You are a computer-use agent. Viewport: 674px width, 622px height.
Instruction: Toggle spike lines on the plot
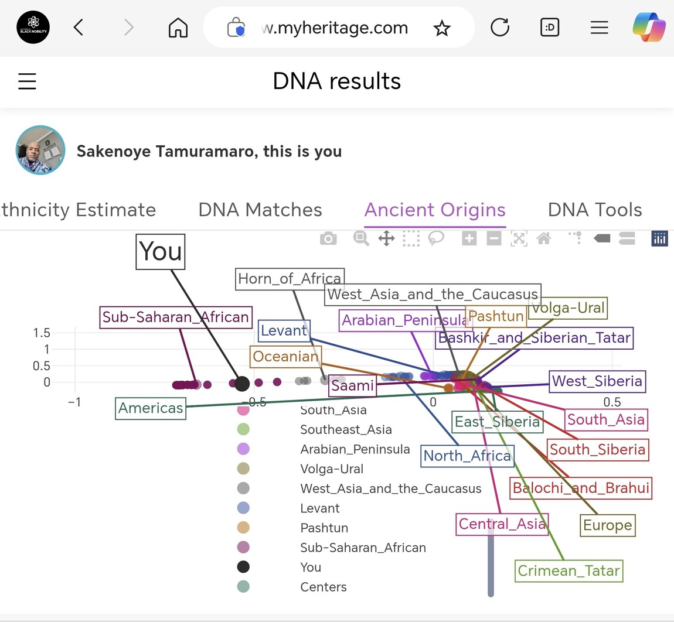pyautogui.click(x=576, y=238)
